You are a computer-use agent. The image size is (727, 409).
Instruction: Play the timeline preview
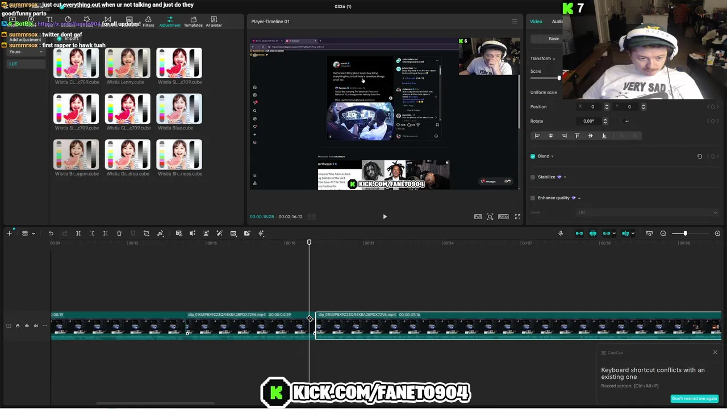(385, 216)
